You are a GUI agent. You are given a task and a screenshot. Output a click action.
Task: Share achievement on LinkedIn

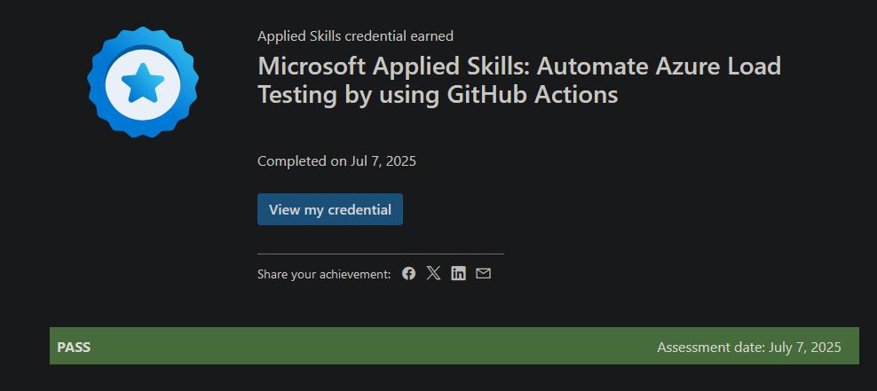tap(459, 273)
